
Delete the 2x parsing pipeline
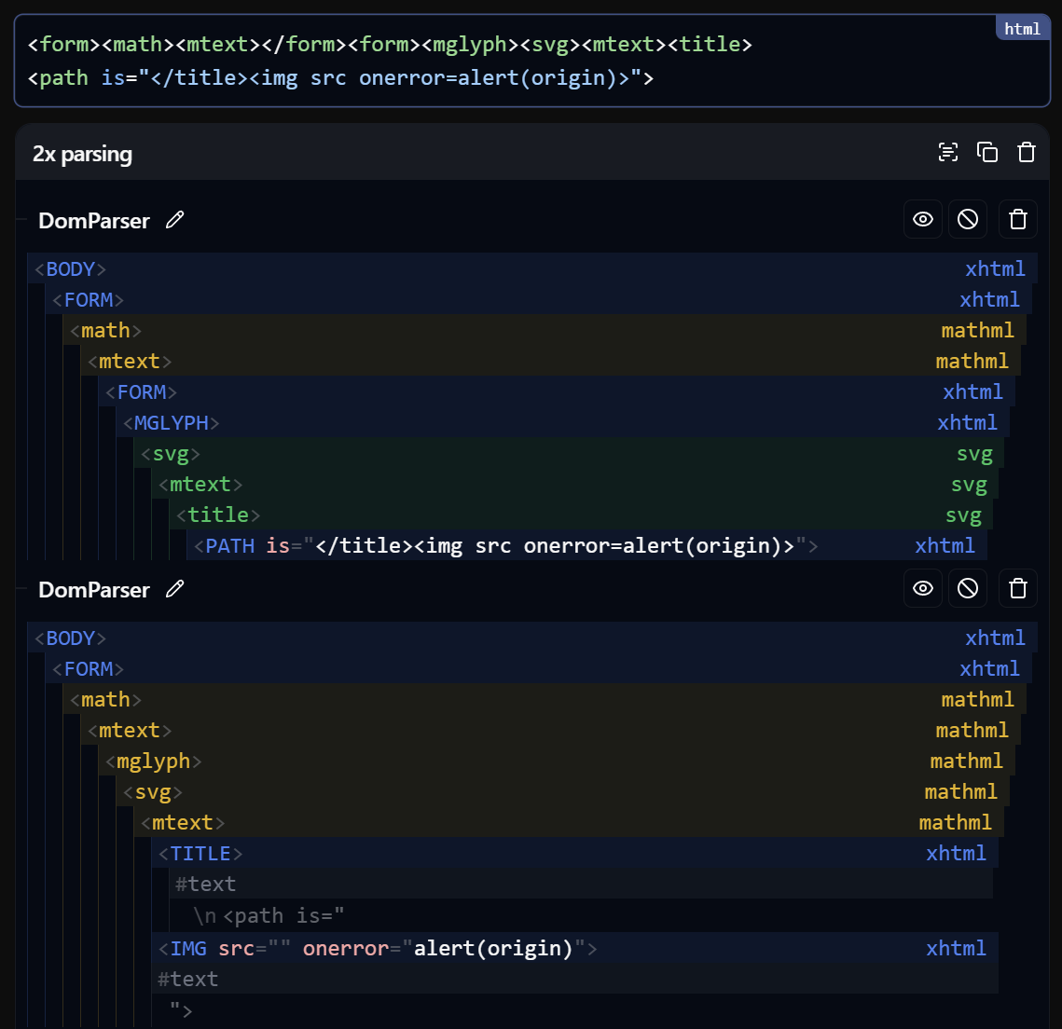pos(1027,152)
